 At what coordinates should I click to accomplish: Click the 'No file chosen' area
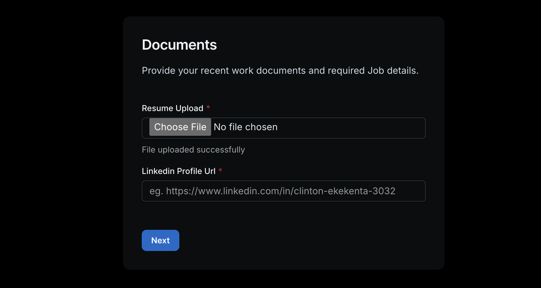click(246, 127)
